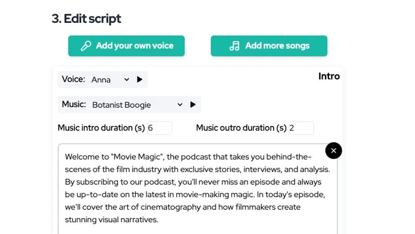This screenshot has height=234, width=415.
Task: Click the Edit script heading
Action: [x=86, y=19]
